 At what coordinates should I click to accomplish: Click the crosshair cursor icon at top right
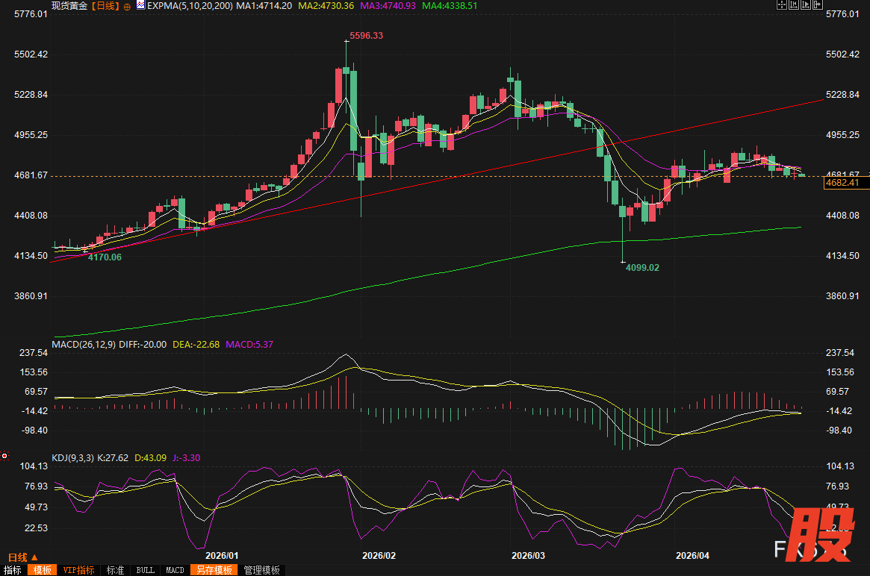(782, 5)
